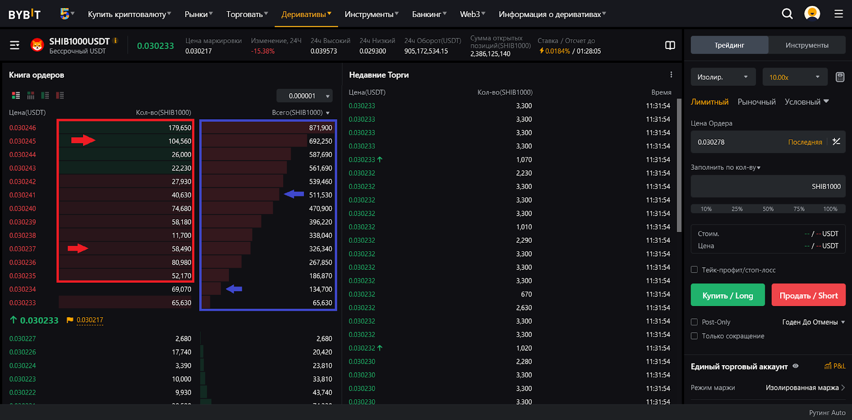
Task: Select combined order book view icon
Action: click(x=16, y=95)
